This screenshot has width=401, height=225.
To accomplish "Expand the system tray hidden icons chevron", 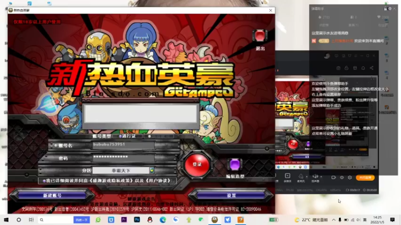I will pyautogui.click(x=334, y=219).
